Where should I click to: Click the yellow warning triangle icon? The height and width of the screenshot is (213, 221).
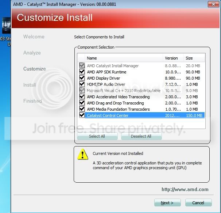click(83, 155)
